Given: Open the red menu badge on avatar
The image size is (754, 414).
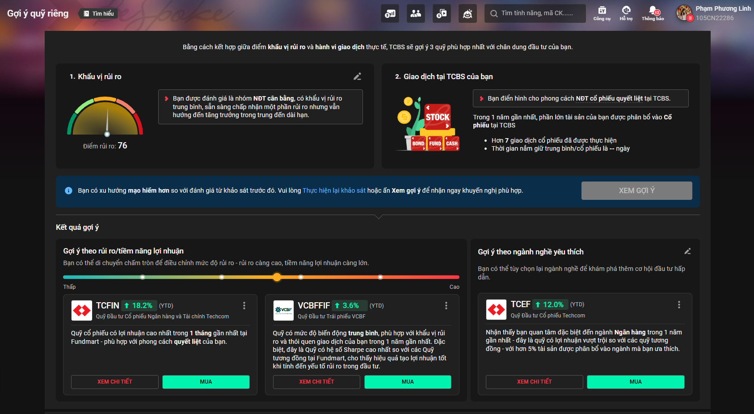Looking at the screenshot, I should (x=691, y=18).
